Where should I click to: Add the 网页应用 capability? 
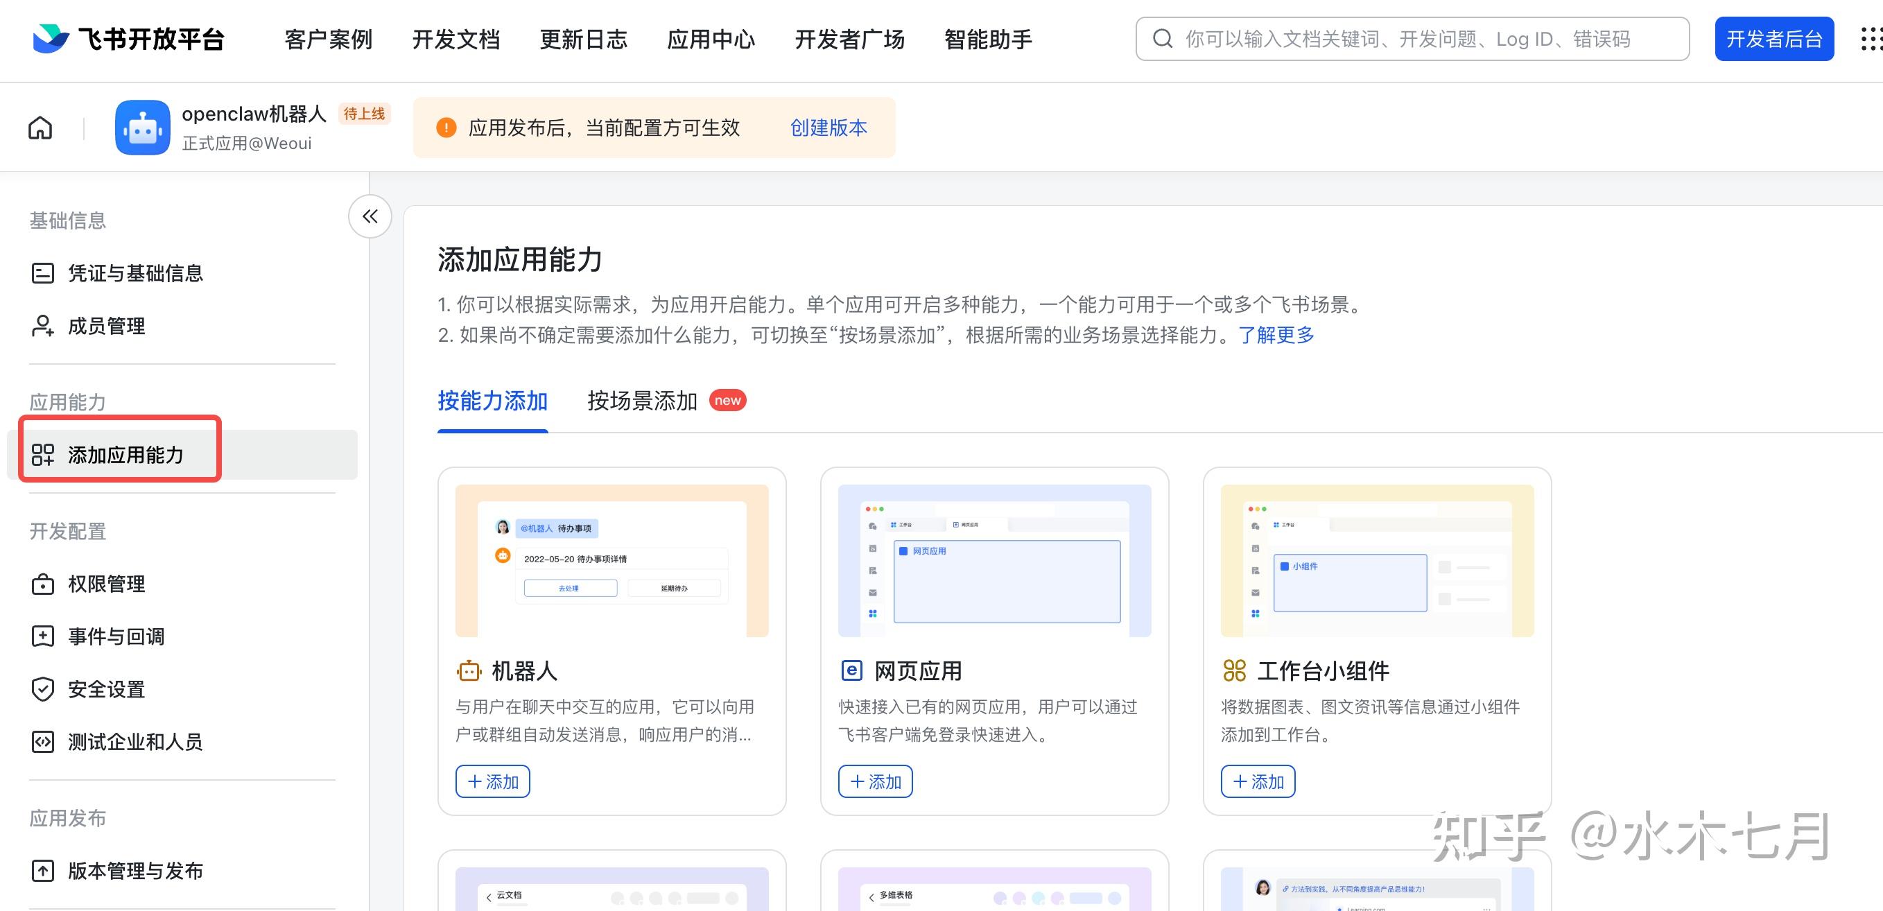[875, 781]
